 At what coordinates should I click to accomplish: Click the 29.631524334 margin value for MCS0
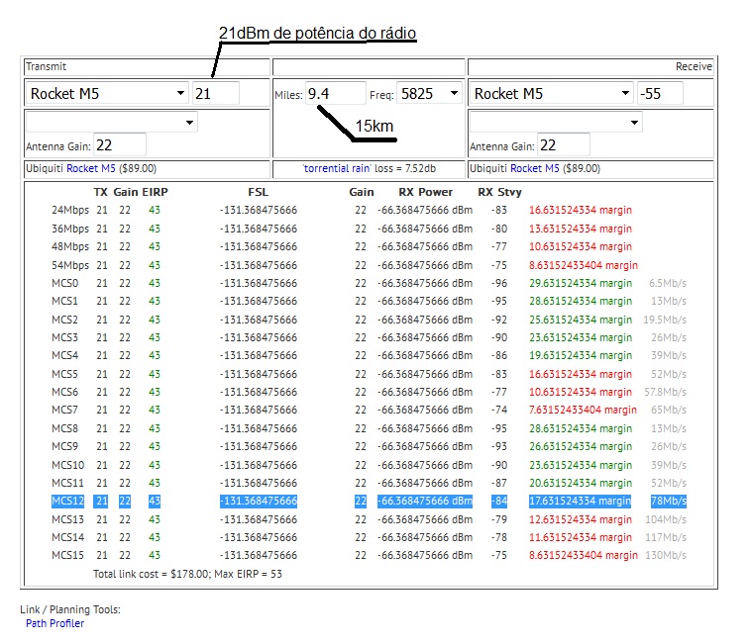click(x=581, y=283)
